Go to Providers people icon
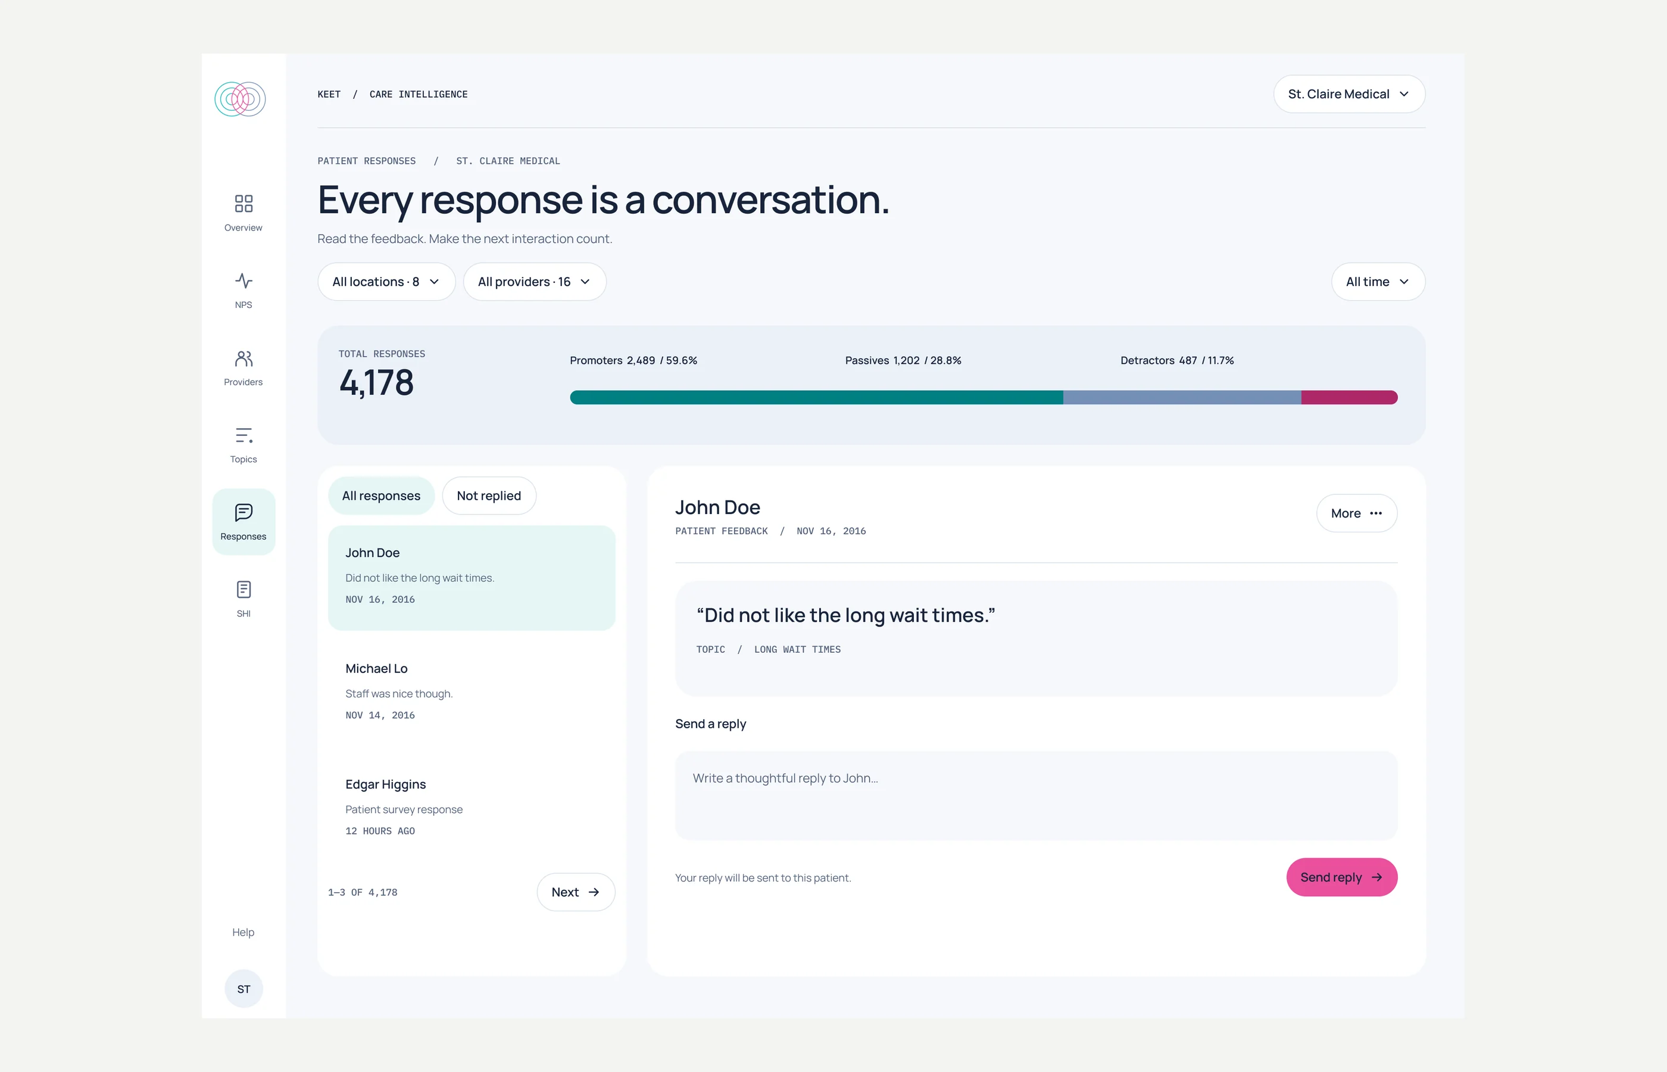1667x1072 pixels. (244, 359)
